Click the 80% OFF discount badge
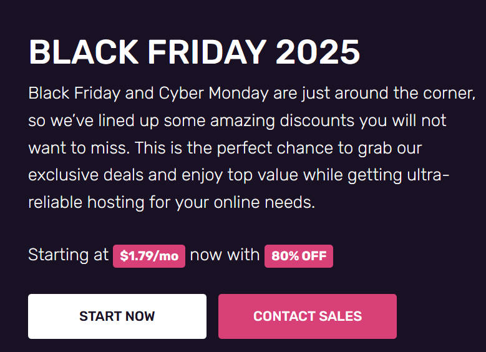The width and height of the screenshot is (486, 352). [299, 257]
